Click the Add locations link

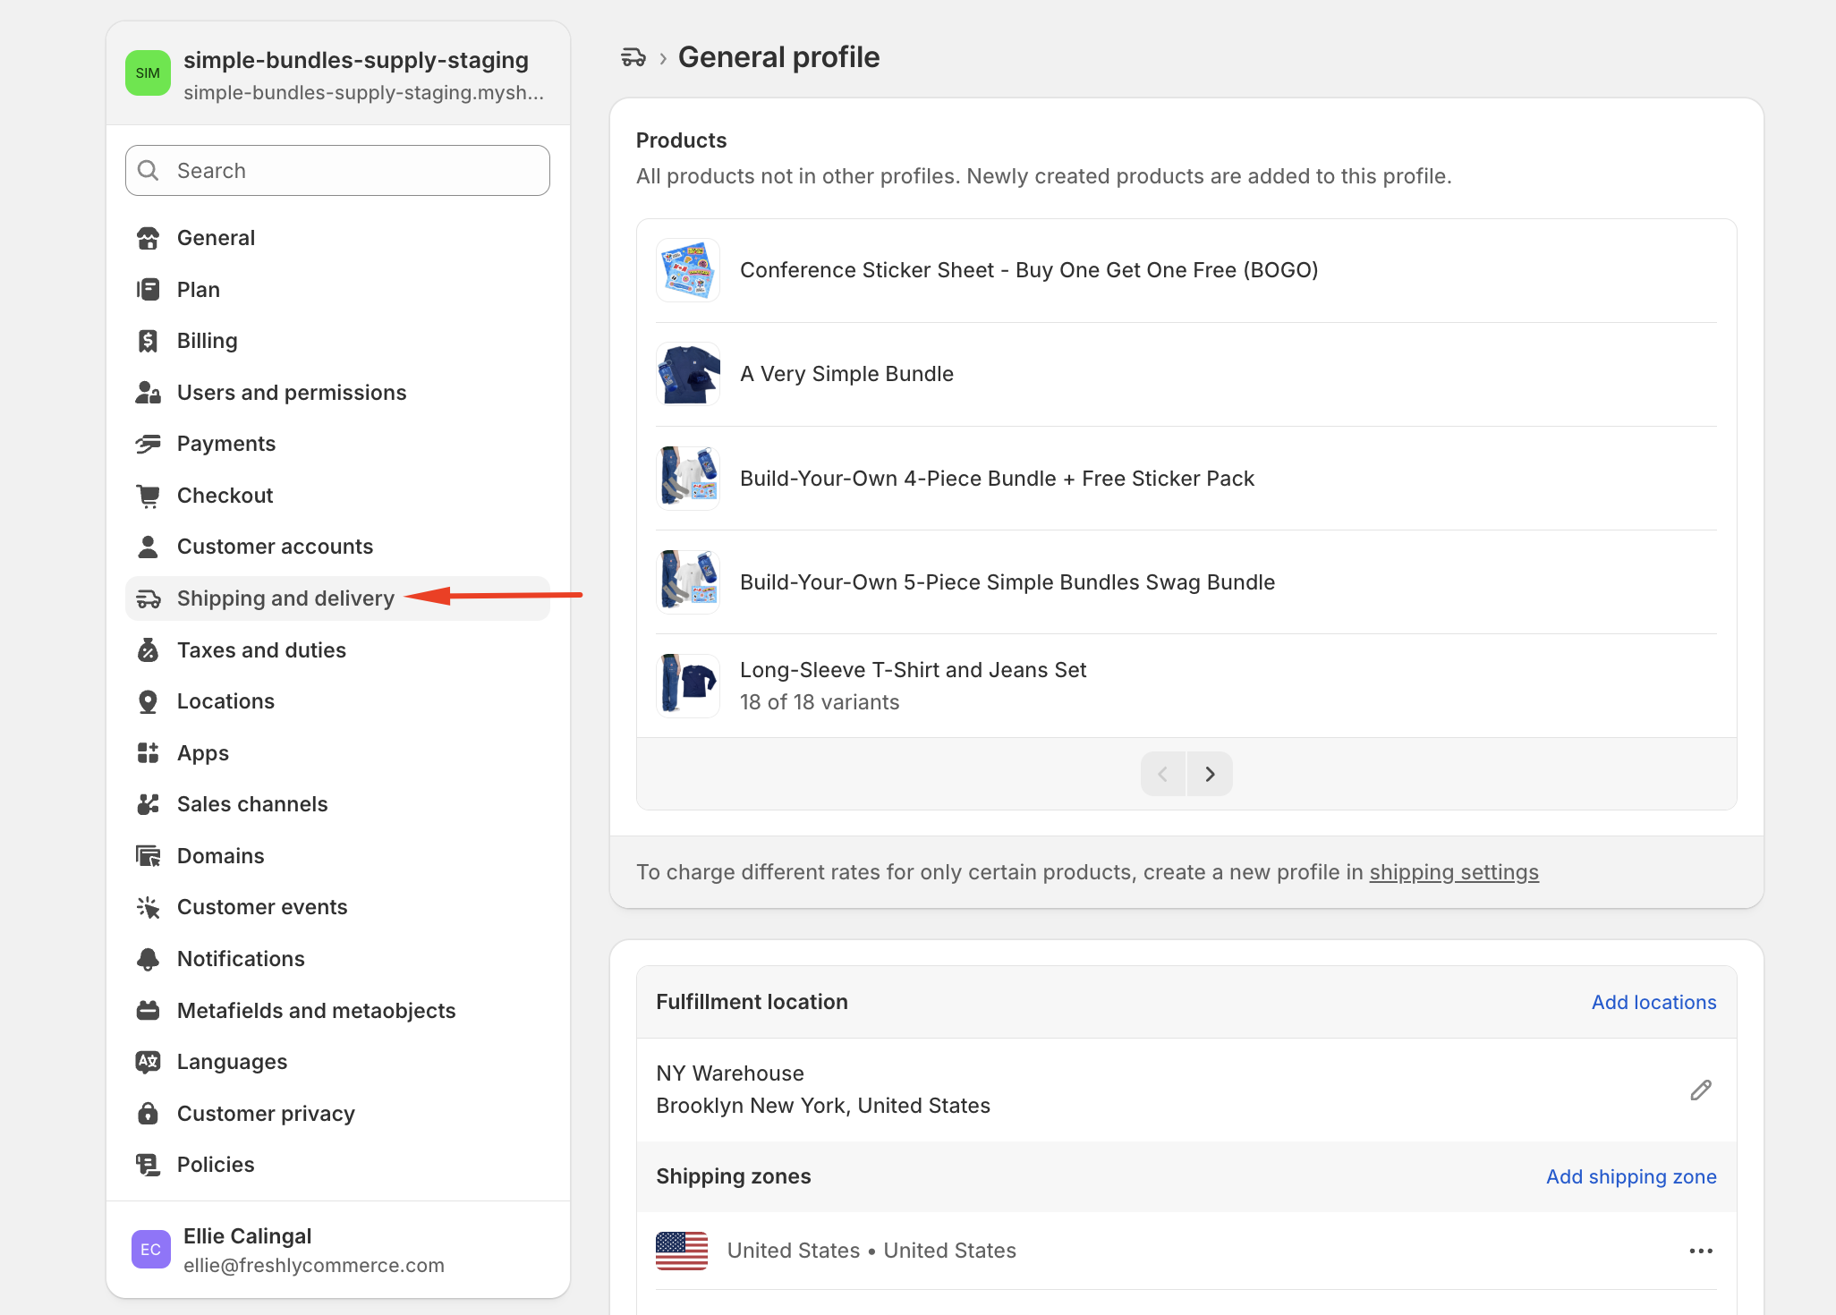coord(1653,1002)
